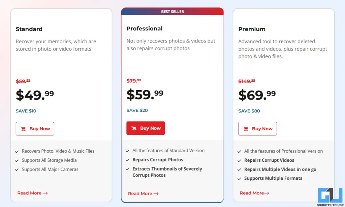Click the cart icon in Standard Buy Now
This screenshot has width=345, height=207.
coord(23,129)
